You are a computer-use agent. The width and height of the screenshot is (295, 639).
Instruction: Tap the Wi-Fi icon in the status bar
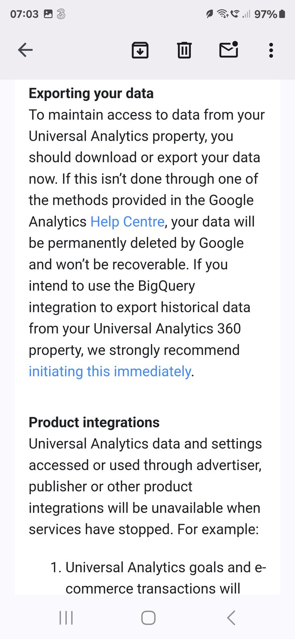point(222,14)
